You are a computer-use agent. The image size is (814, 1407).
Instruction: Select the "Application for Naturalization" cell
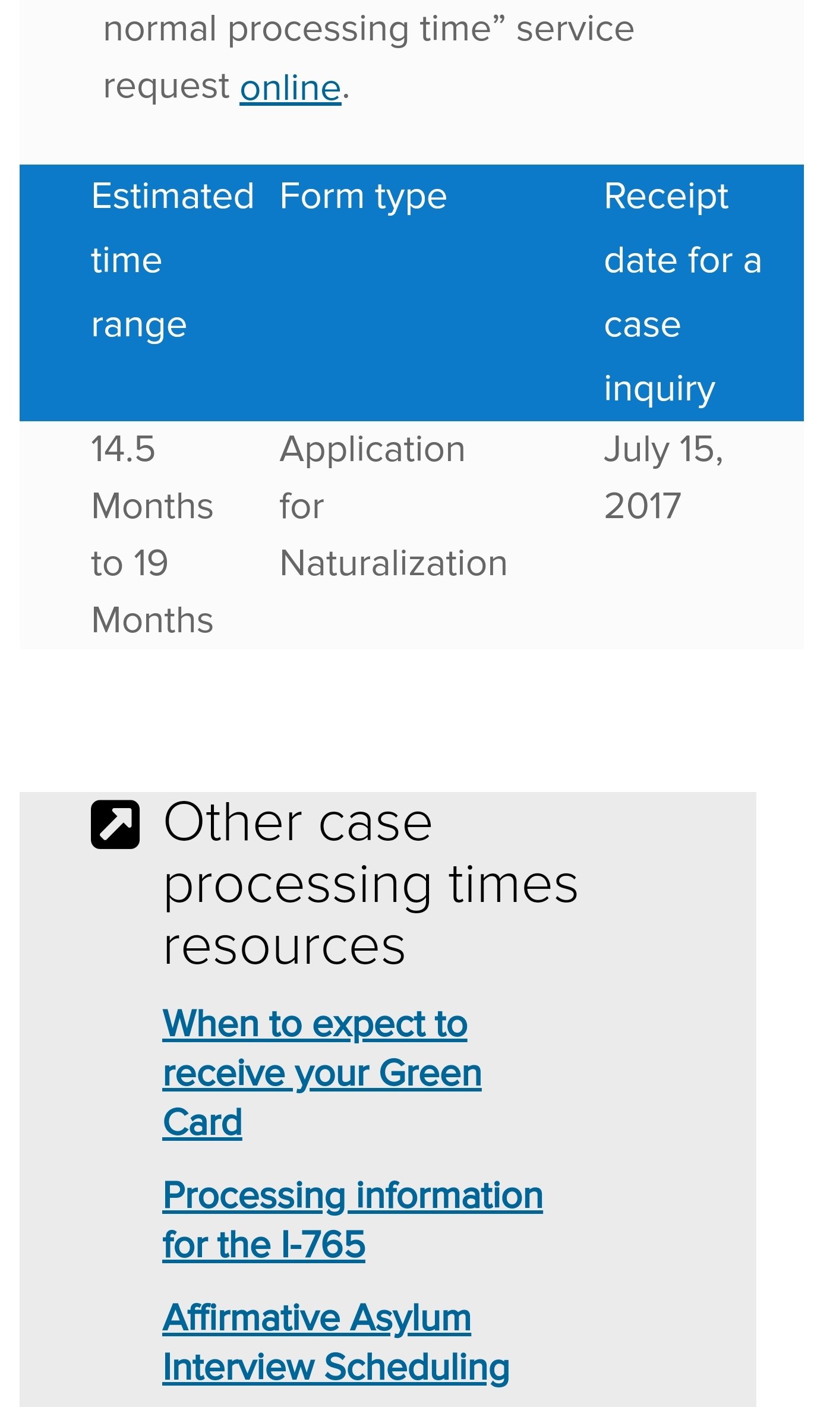(393, 506)
